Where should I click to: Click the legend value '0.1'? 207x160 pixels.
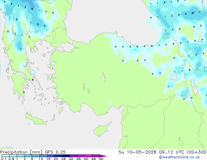4,159
